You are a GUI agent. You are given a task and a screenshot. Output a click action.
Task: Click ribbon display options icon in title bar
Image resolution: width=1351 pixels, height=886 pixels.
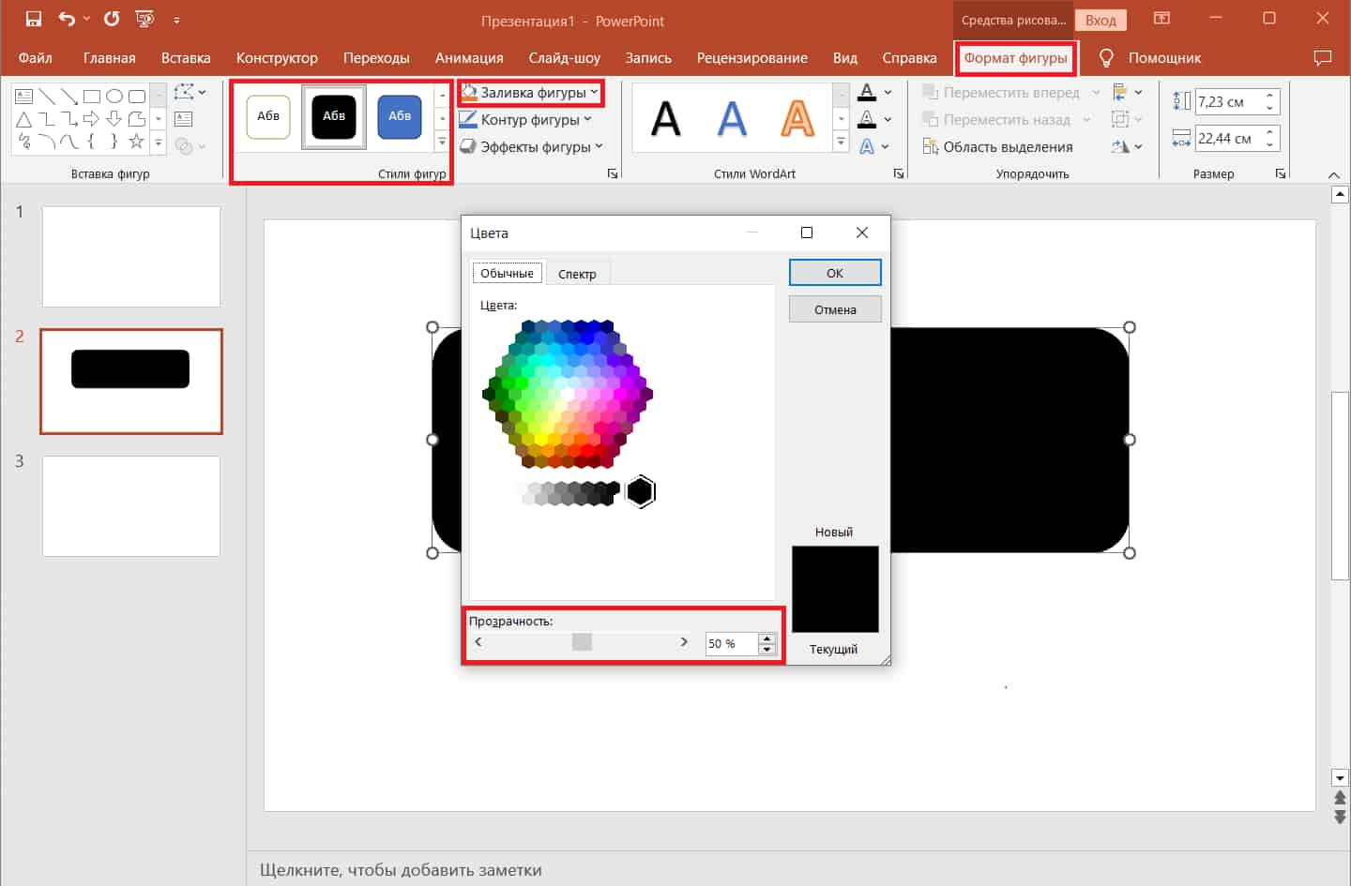pyautogui.click(x=1161, y=19)
